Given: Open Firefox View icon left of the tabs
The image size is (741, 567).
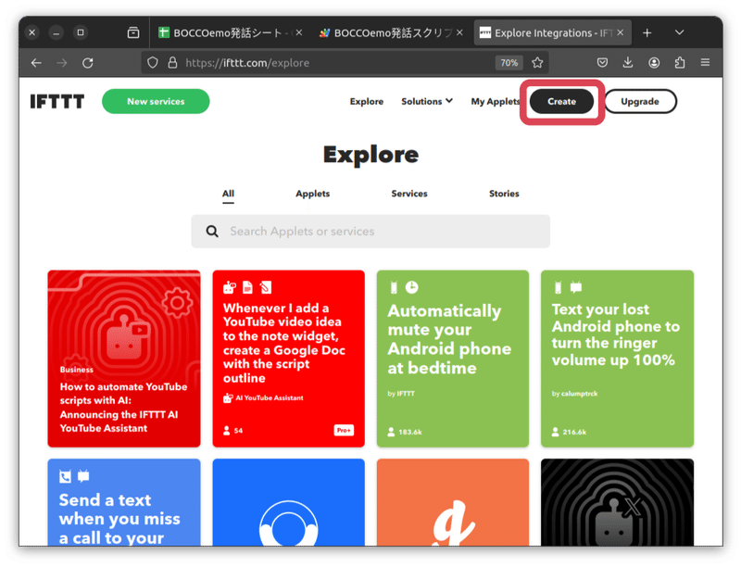Looking at the screenshot, I should tap(133, 32).
